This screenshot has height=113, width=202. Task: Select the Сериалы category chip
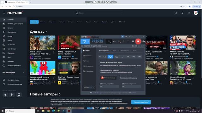point(52,22)
